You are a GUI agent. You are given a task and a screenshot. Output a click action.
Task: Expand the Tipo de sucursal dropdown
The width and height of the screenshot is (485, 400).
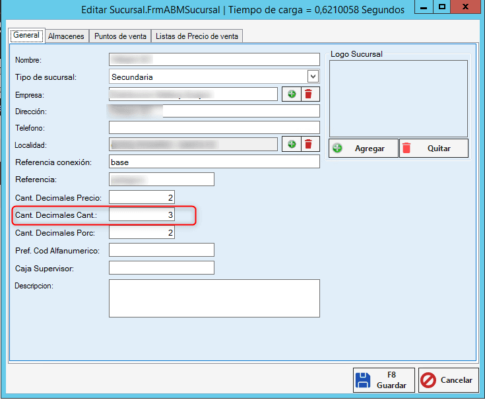(313, 77)
